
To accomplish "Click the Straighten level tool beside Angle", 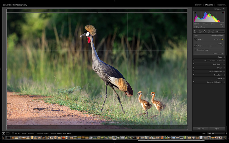I will [196, 46].
